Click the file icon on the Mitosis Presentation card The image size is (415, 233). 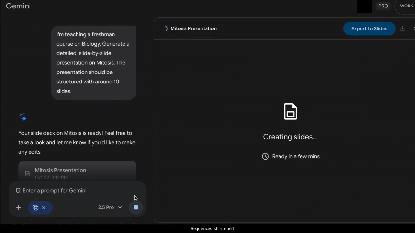click(x=27, y=173)
